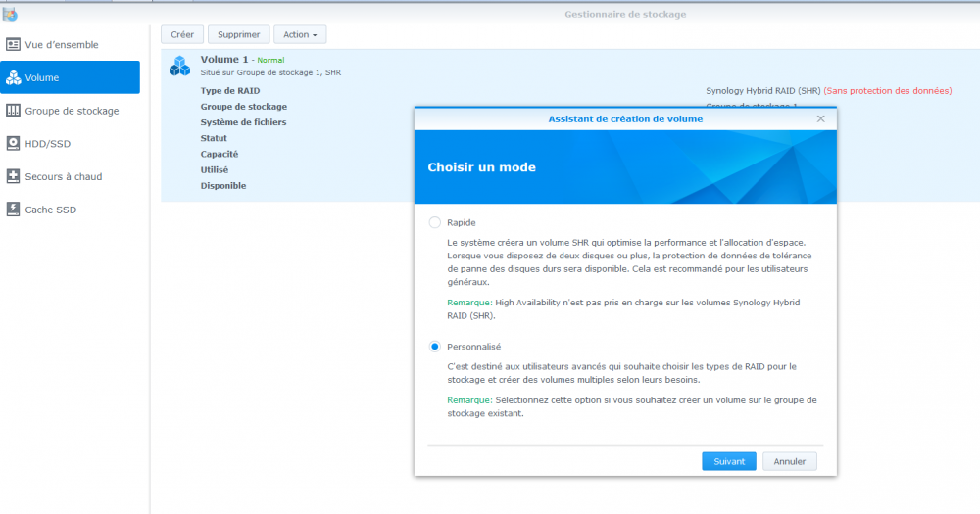Click the Système de fichiers label

point(243,122)
